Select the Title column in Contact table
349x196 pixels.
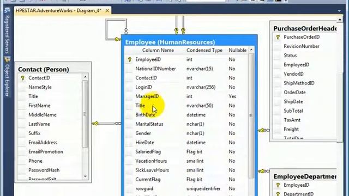click(33, 96)
